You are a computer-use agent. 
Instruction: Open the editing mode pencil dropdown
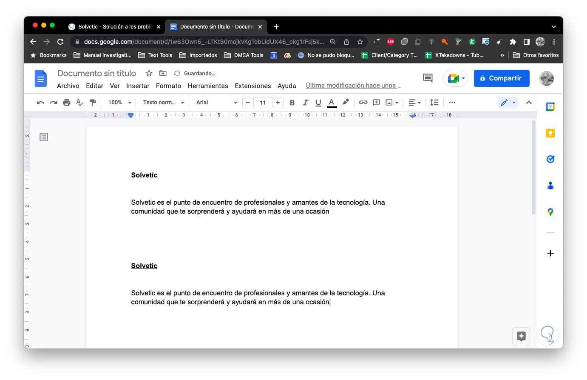click(508, 103)
